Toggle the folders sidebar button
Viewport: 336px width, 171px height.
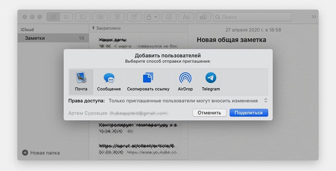pos(83,17)
